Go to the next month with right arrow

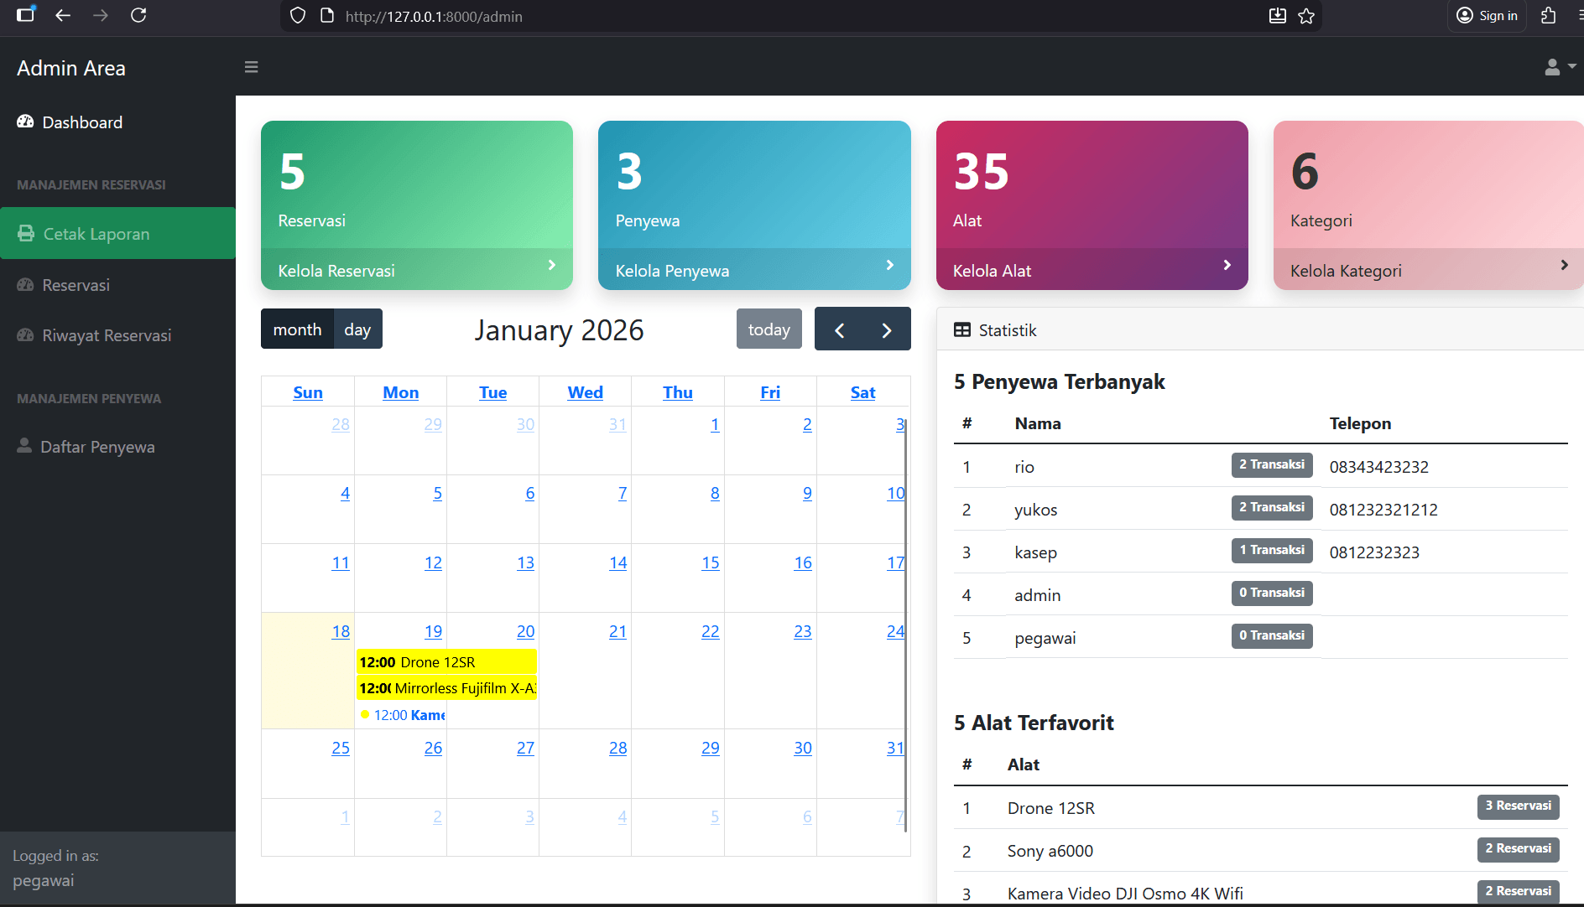tap(887, 329)
